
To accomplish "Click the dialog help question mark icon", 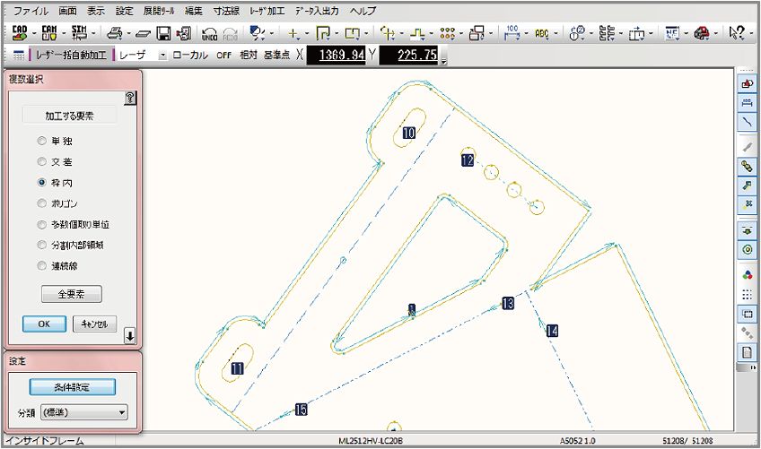I will pos(129,98).
